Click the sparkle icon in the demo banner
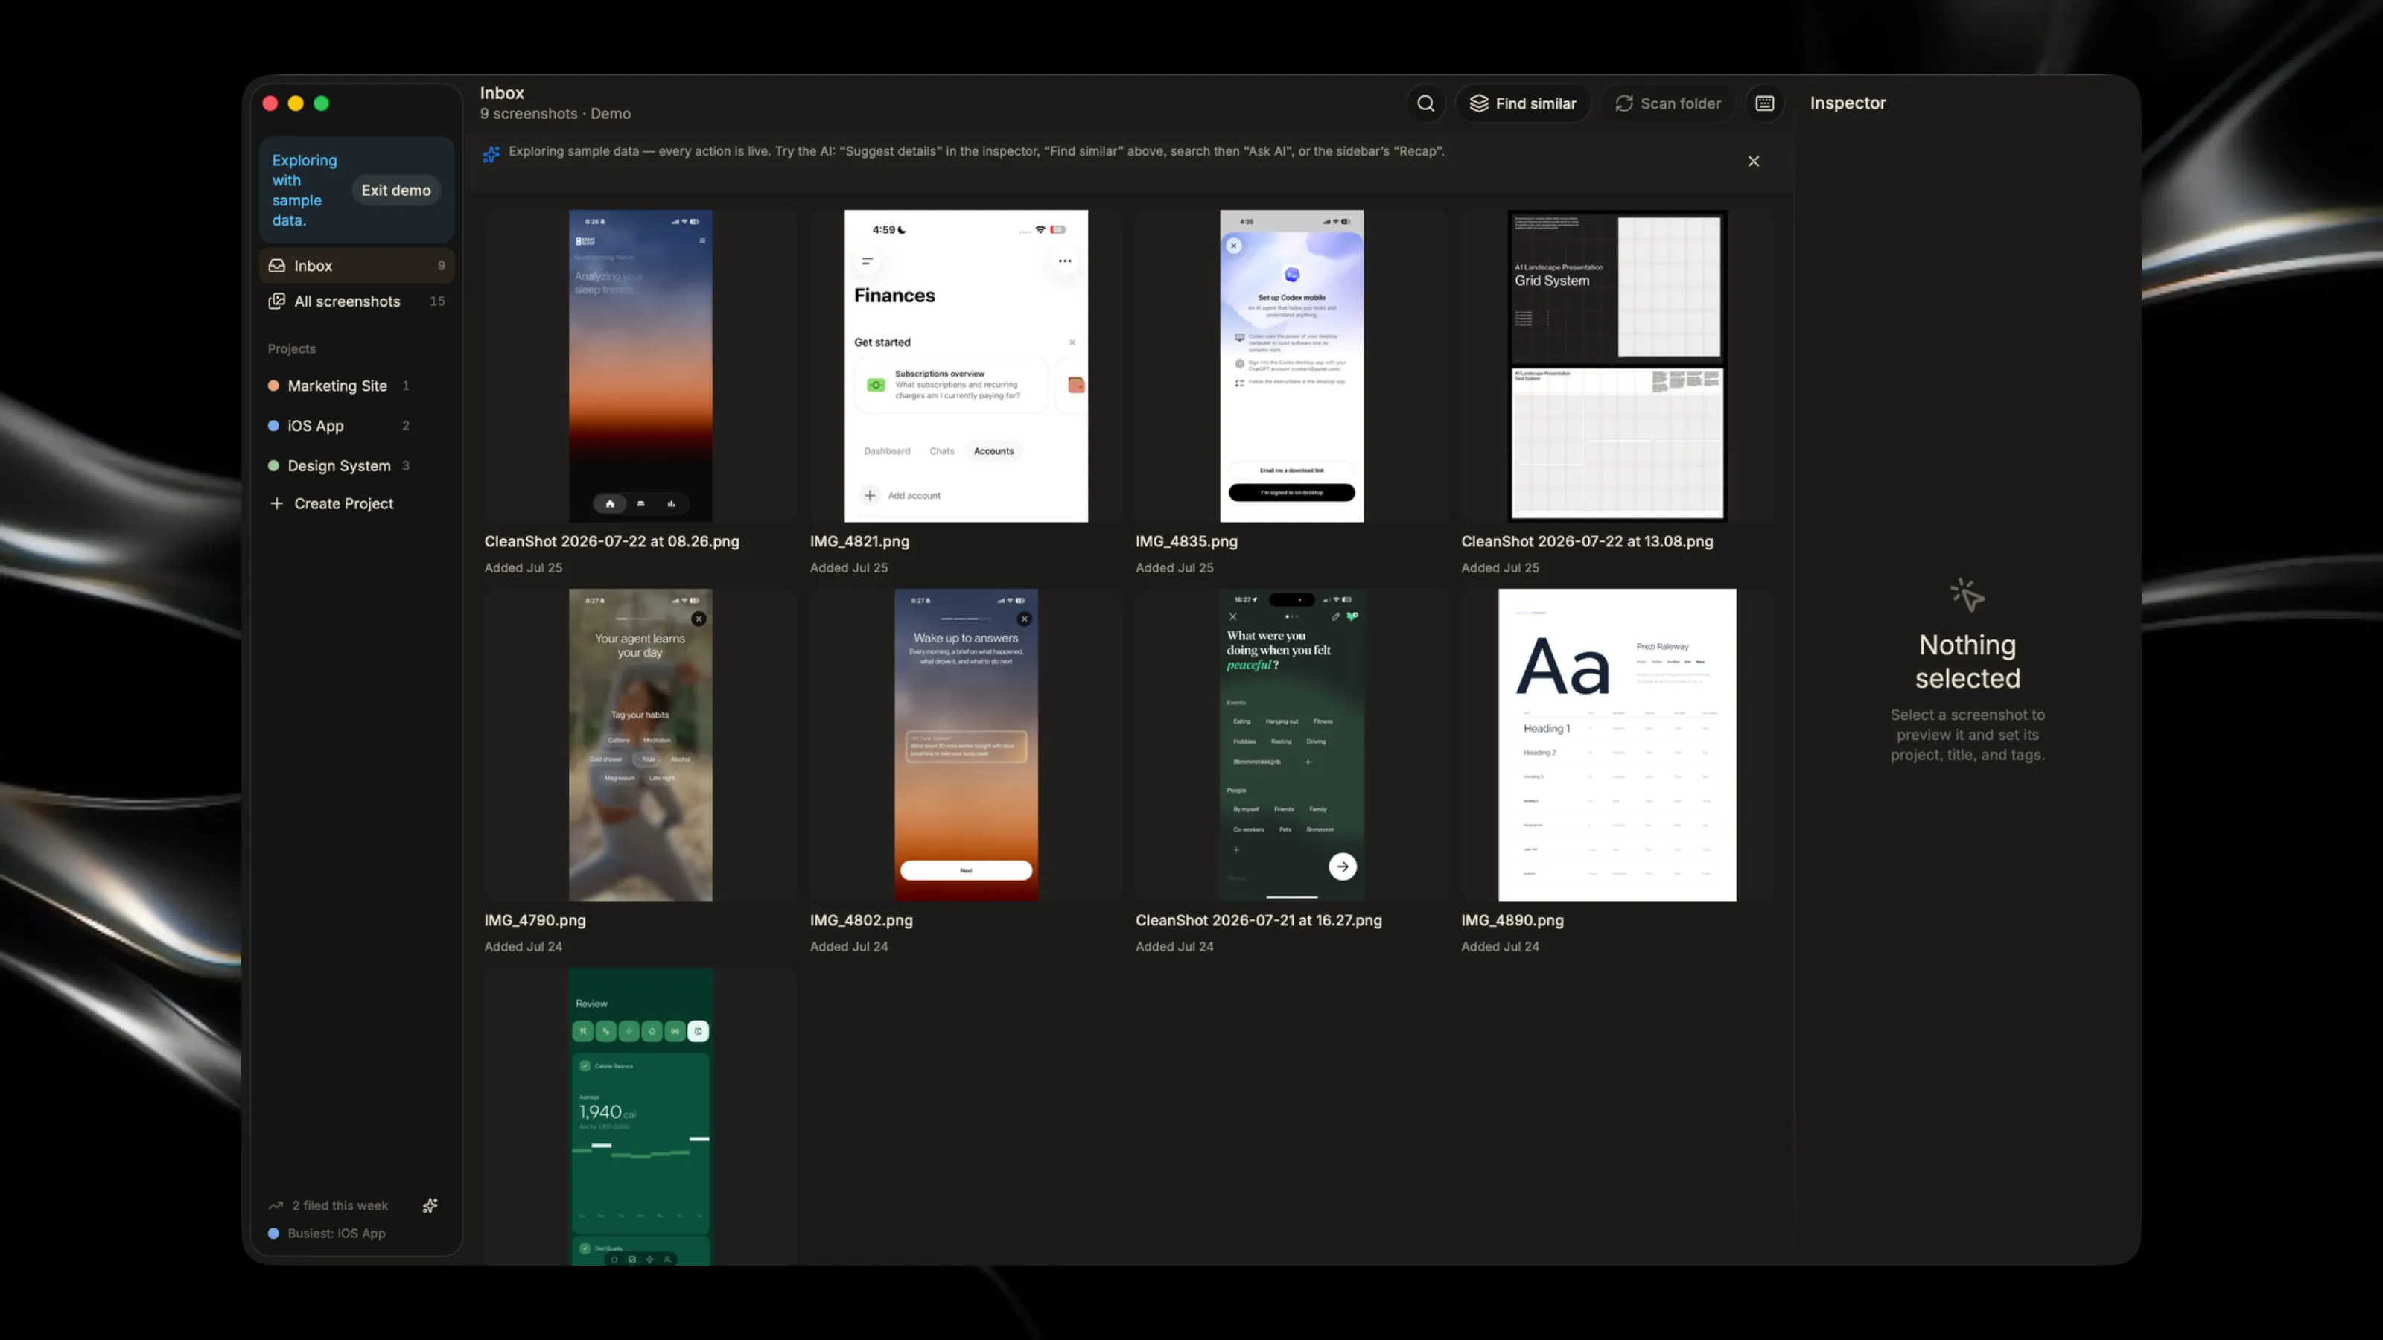The image size is (2383, 1340). (491, 153)
